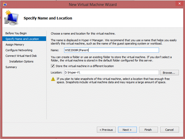185x139 pixels.
Task: Click in the Location field showing D:\Hyper-V\
Action: point(112,72)
